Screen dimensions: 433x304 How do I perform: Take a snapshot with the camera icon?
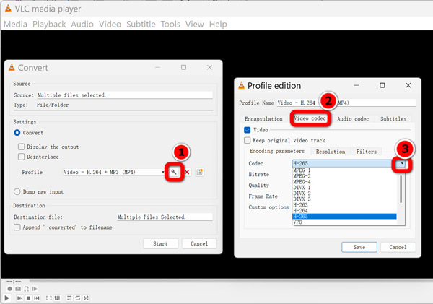(18, 289)
